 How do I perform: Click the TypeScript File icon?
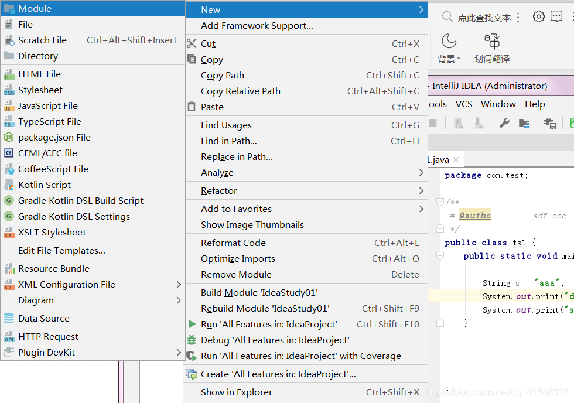[x=9, y=121]
